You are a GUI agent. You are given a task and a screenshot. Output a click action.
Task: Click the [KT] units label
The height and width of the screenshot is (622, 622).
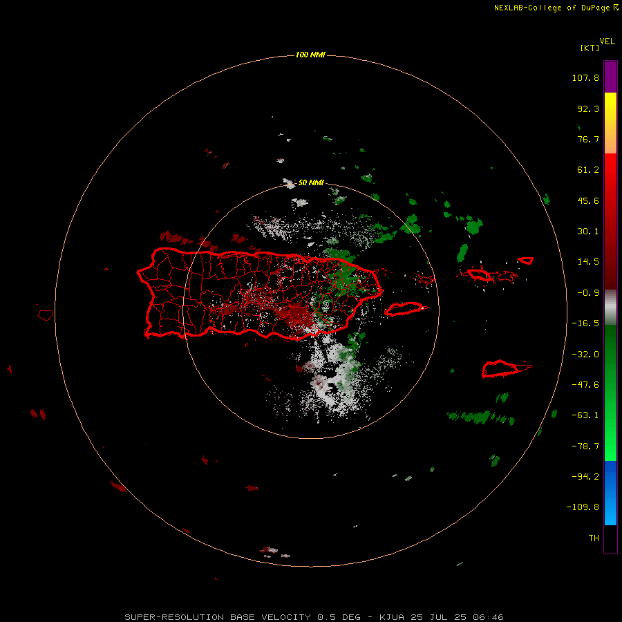(590, 48)
